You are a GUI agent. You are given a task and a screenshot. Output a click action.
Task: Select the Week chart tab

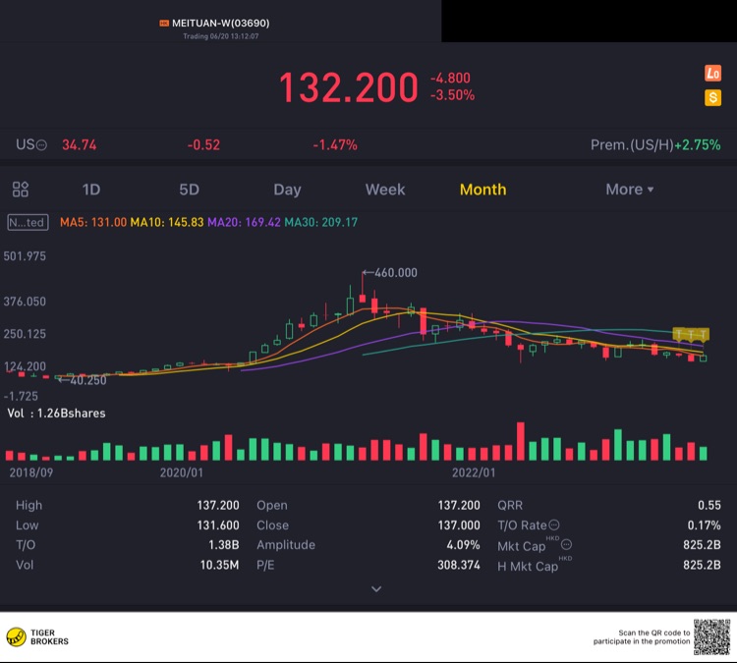[x=385, y=190]
